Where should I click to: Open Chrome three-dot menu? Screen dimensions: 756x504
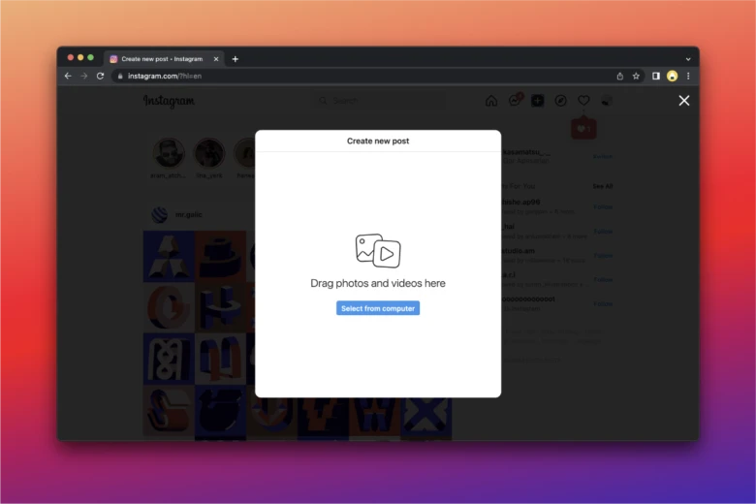tap(688, 77)
